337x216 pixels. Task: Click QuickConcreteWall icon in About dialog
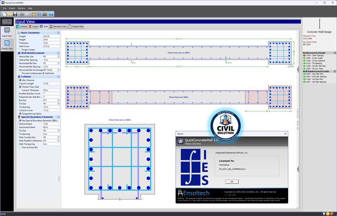[x=180, y=141]
